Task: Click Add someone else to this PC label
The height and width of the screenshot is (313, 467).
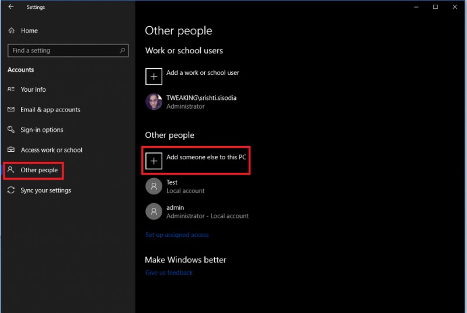Action: coord(206,157)
